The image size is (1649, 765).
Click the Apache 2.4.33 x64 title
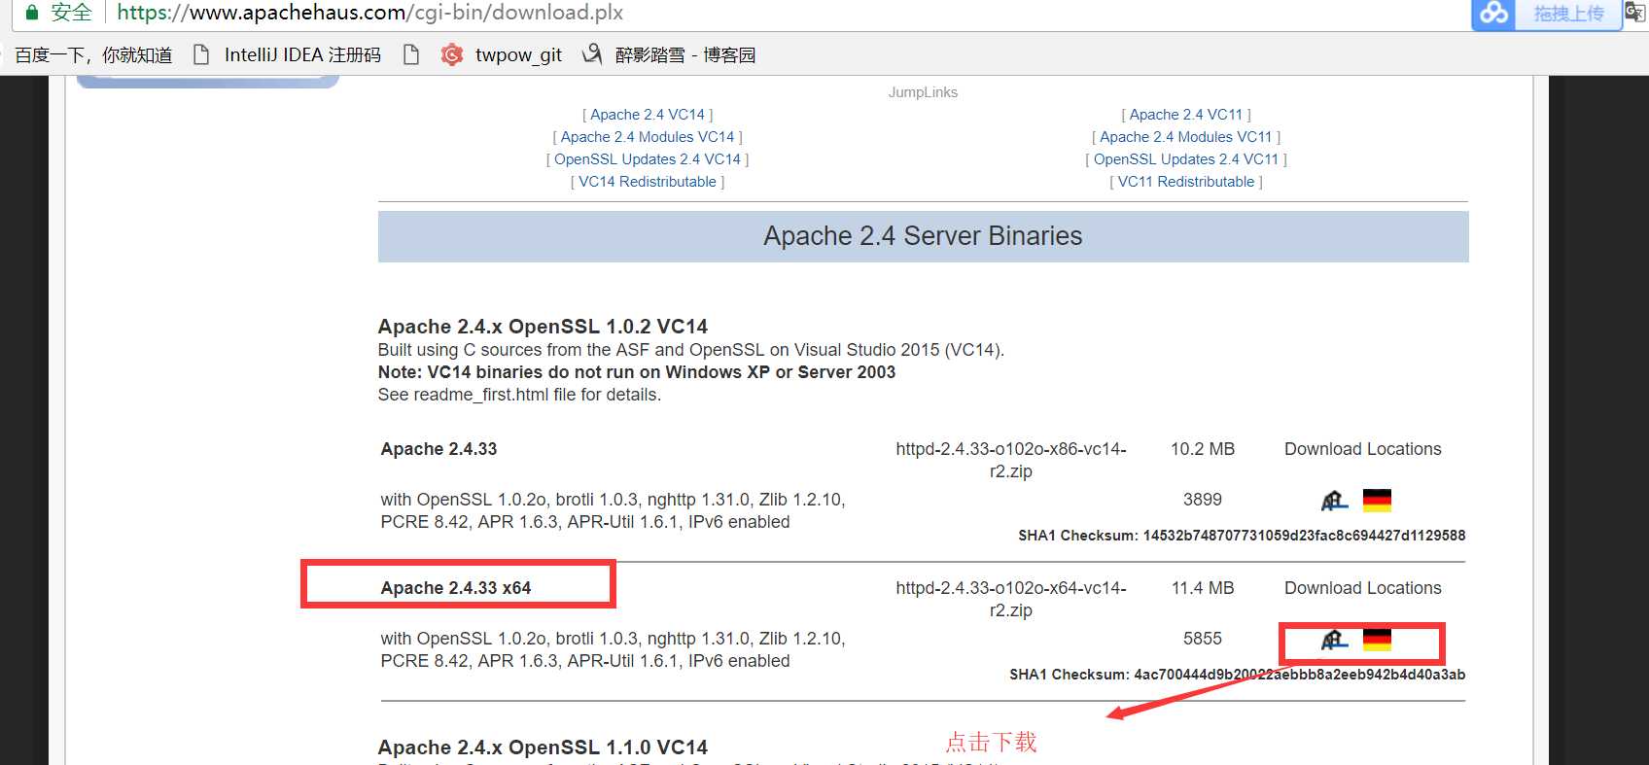(456, 588)
